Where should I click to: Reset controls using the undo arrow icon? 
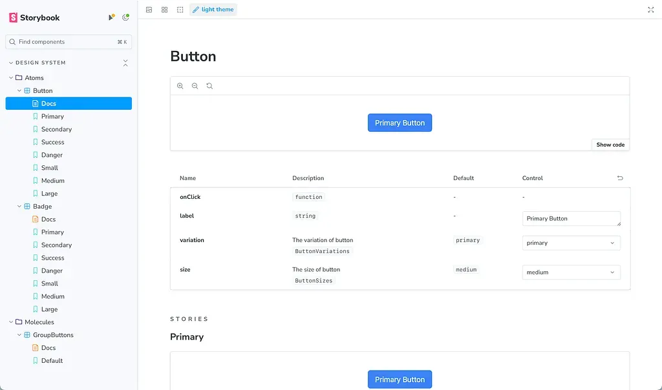tap(620, 178)
